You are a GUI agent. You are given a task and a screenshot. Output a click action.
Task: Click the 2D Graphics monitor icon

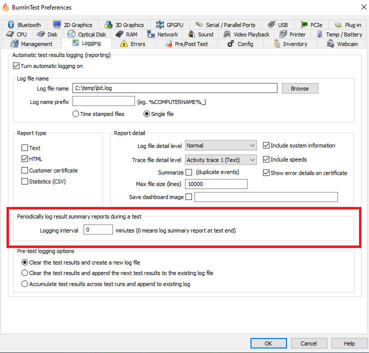pos(57,24)
